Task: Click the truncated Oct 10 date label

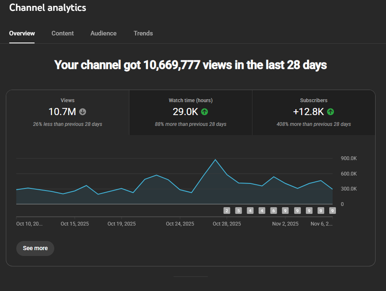Action: pyautogui.click(x=29, y=224)
